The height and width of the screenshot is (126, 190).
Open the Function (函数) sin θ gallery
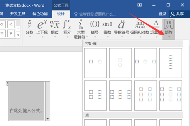(x=107, y=28)
